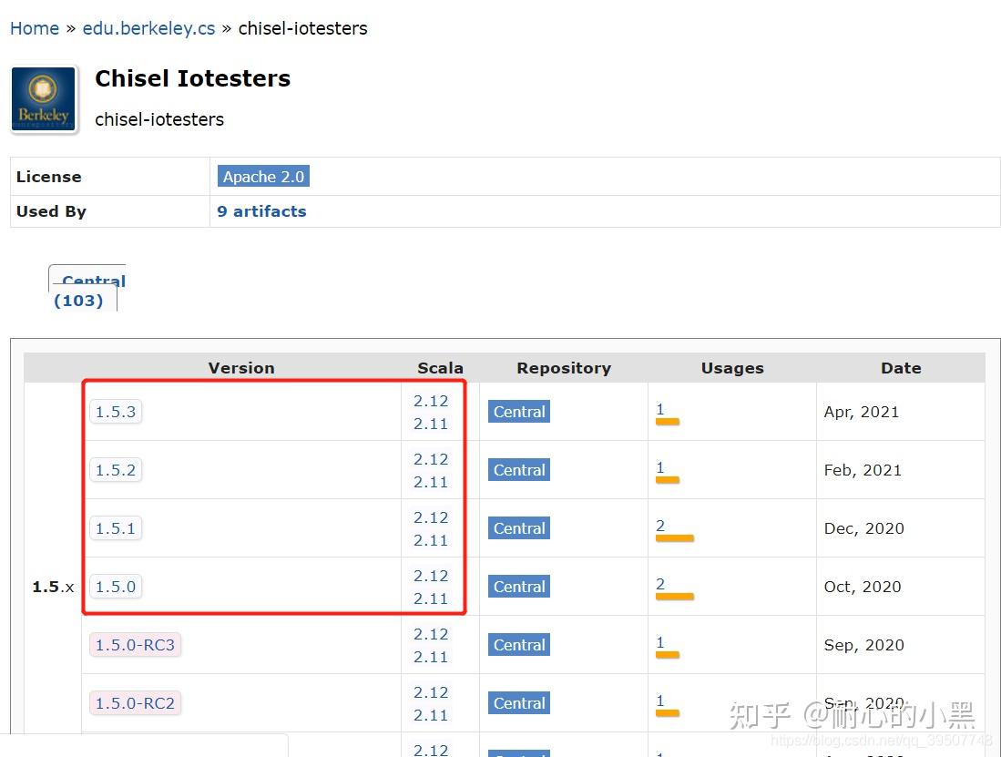Click Central repository badge for 1.5.1
Image resolution: width=1001 pixels, height=757 pixels.
tap(519, 528)
